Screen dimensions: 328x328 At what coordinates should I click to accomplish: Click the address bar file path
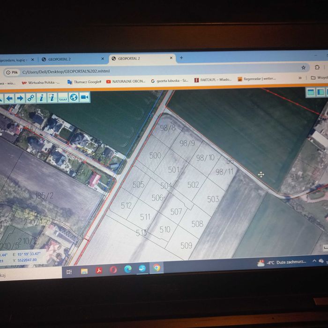66,71
